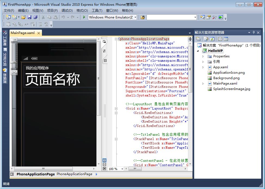Open the Properties Window toolbar icon
Image resolution: width=265 pixels, height=189 pixels.
209,17
